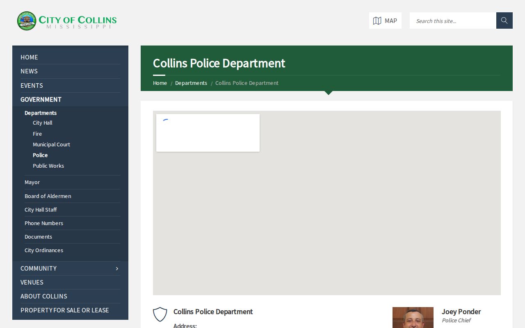
Task: Expand the Community submenu chevron
Action: coord(117,269)
